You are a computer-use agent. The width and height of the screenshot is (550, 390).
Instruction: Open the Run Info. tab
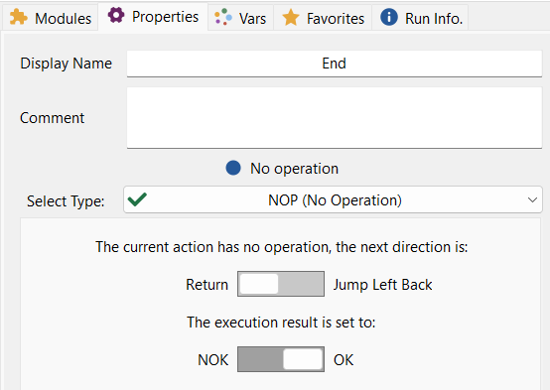(x=420, y=18)
